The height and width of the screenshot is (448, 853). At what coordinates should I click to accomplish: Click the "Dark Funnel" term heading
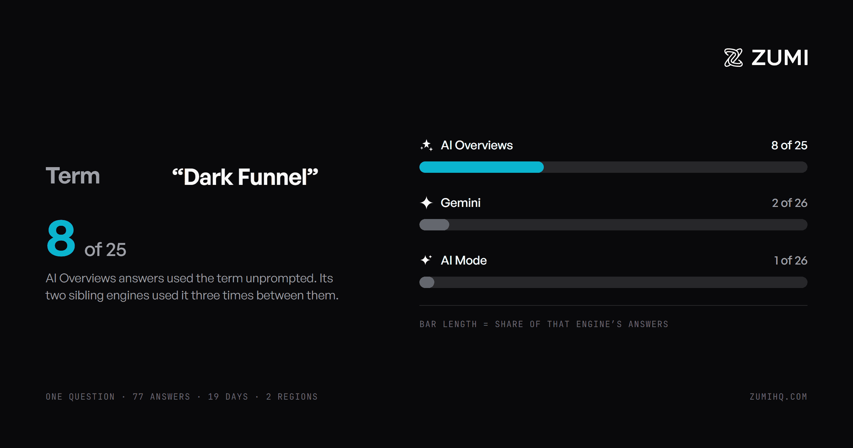point(245,177)
